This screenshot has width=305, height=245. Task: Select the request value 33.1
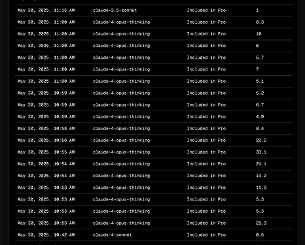point(261,152)
